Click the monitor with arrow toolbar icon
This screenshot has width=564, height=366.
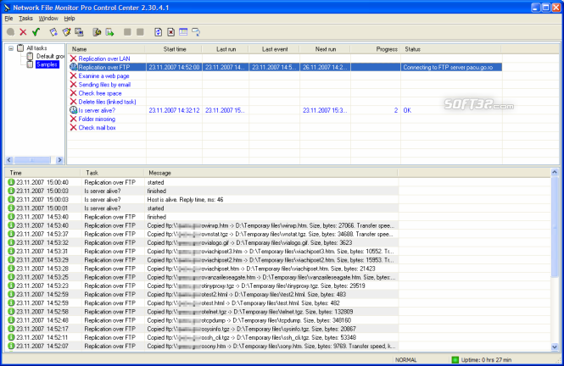coord(196,32)
